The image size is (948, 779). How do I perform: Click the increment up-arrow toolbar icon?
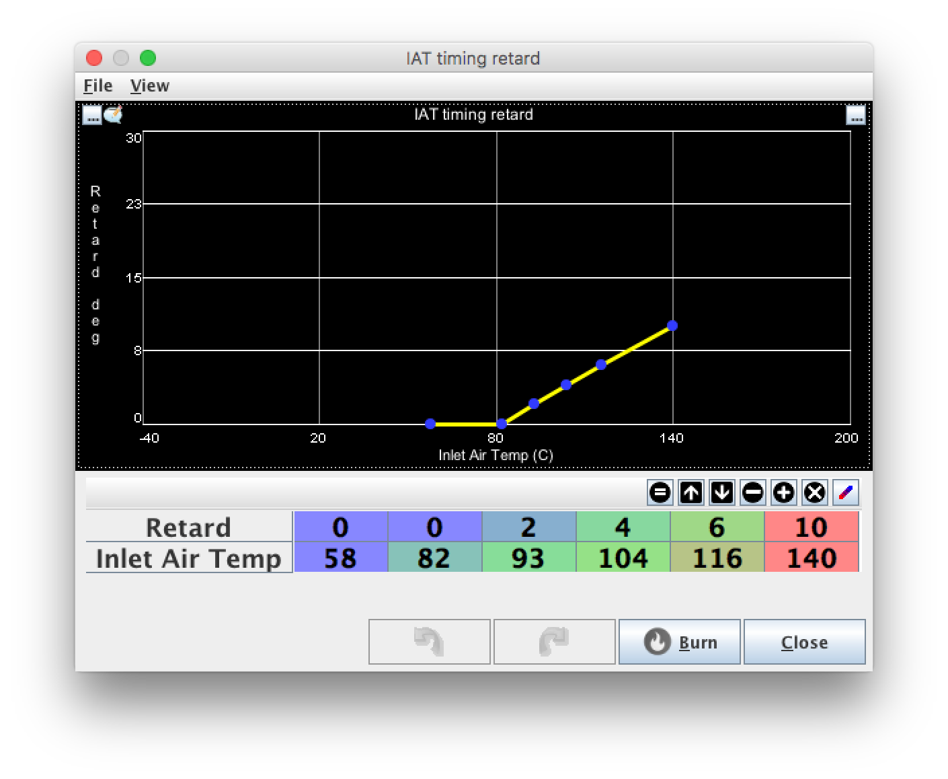click(x=690, y=493)
